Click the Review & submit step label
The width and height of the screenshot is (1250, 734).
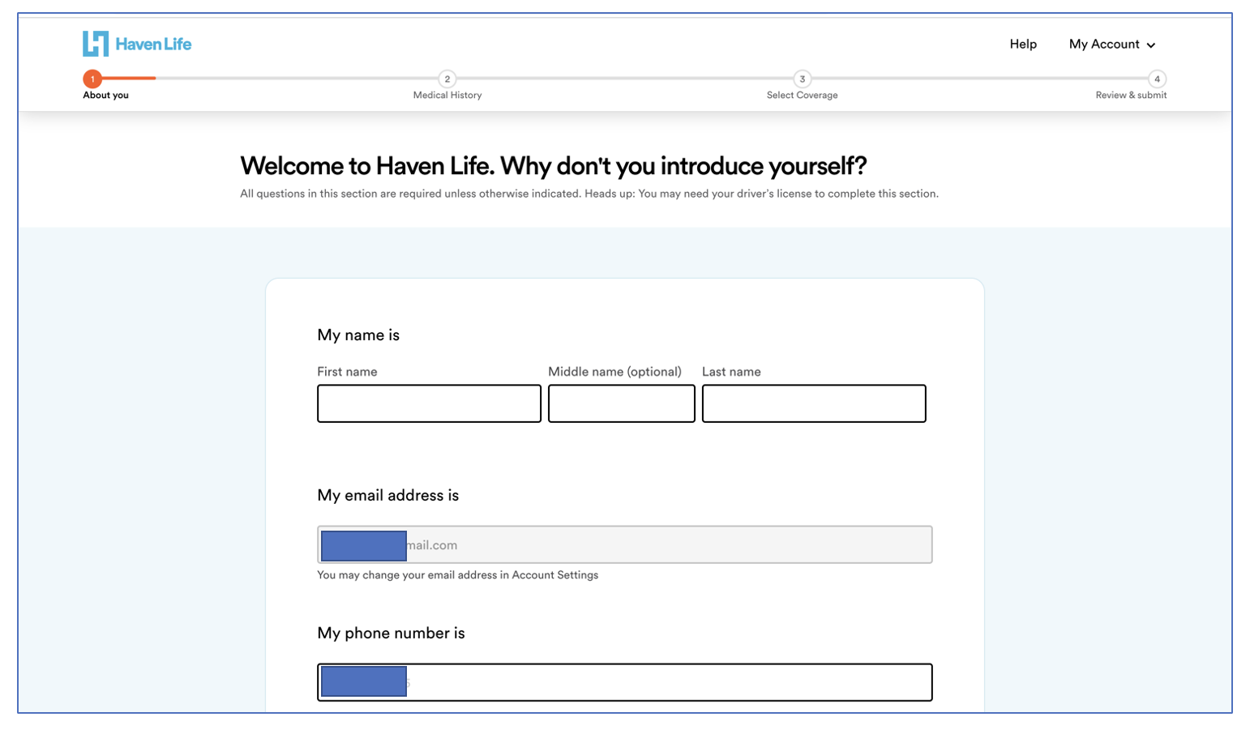[1131, 96]
